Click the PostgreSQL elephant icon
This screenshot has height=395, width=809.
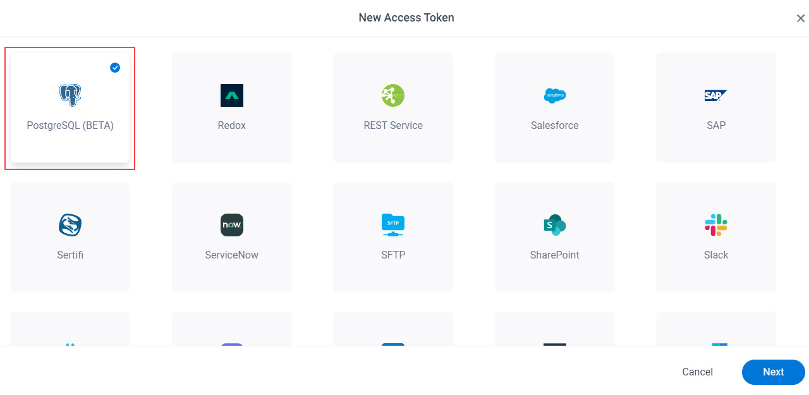[x=70, y=95]
